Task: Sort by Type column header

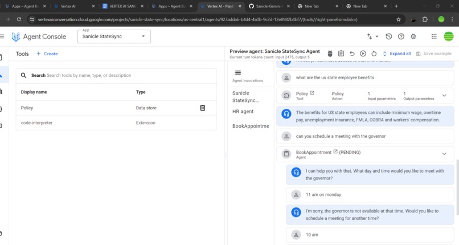Action: pyautogui.click(x=141, y=92)
